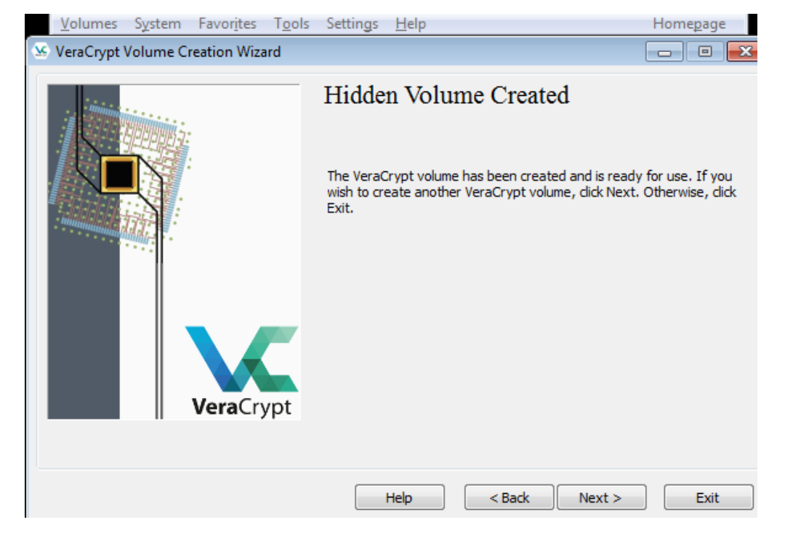Close the Volume Creation Wizard window
Viewport: 785px width, 533px height.
point(743,52)
